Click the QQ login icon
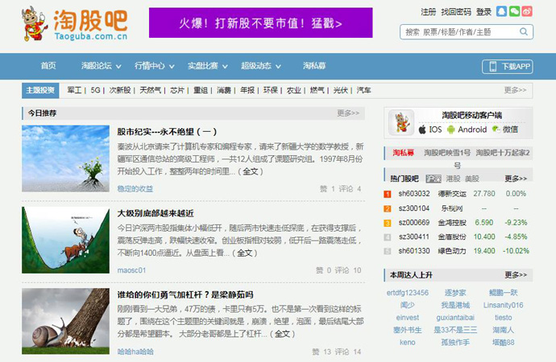556x362 pixels. (x=501, y=11)
